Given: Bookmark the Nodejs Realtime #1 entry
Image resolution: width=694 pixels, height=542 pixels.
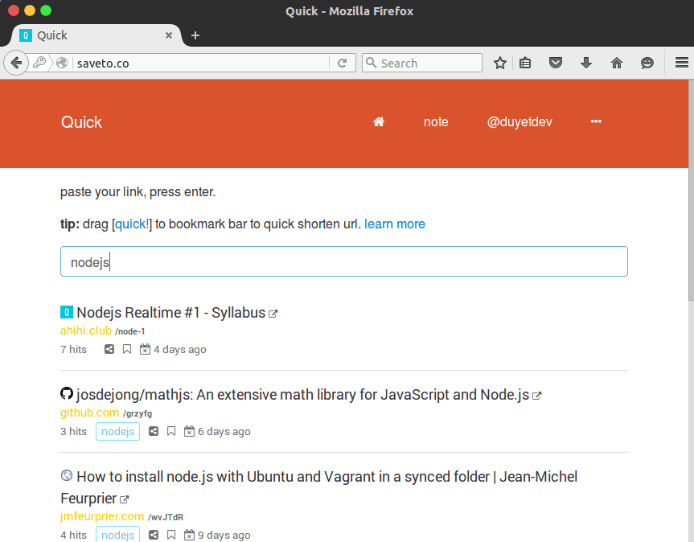Looking at the screenshot, I should click(127, 349).
